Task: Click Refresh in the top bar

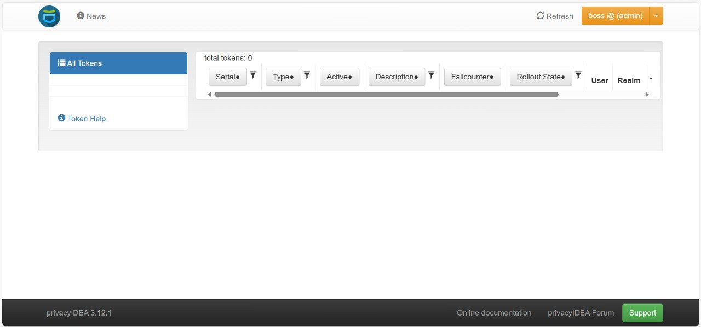Action: (555, 16)
